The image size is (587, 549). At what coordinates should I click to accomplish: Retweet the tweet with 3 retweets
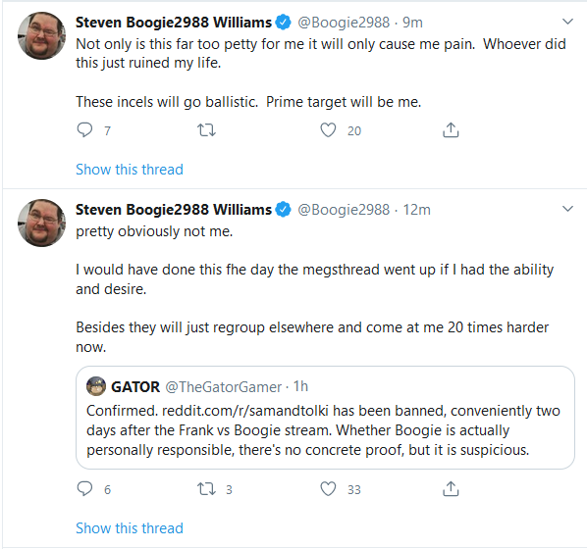pyautogui.click(x=206, y=489)
